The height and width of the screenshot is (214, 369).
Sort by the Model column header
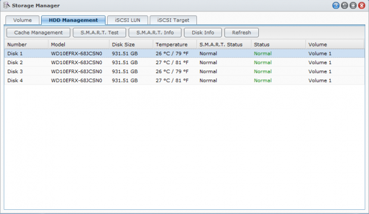pyautogui.click(x=79, y=45)
